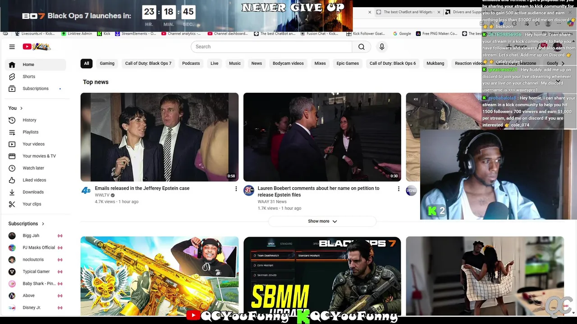577x324 pixels.
Task: Select the Bodycam videos chip
Action: point(288,63)
